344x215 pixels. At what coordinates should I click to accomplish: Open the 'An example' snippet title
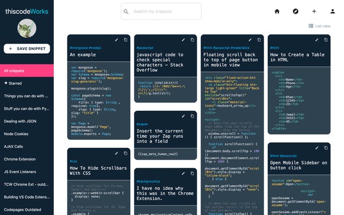tap(83, 55)
